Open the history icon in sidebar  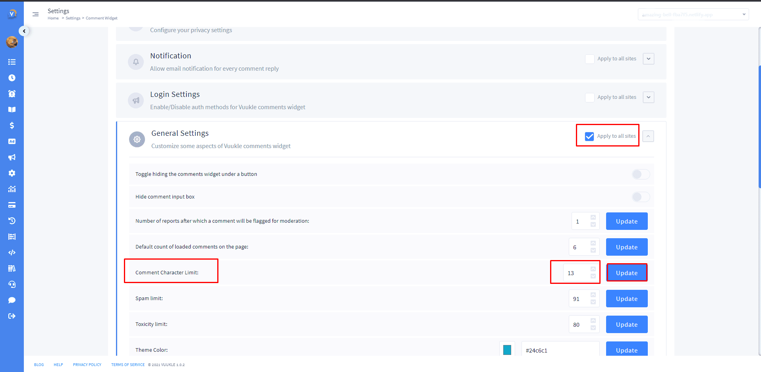12,221
